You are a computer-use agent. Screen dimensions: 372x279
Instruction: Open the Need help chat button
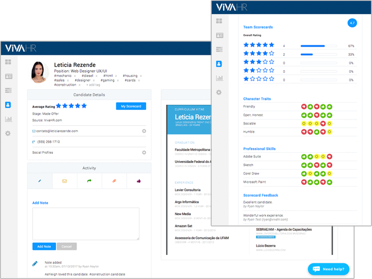(328, 269)
